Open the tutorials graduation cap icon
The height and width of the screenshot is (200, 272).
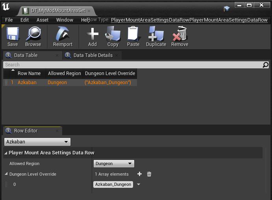(x=227, y=9)
